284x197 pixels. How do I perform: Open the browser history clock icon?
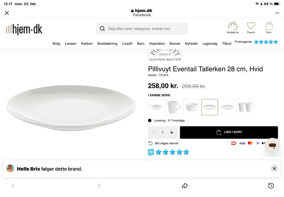click(271, 185)
